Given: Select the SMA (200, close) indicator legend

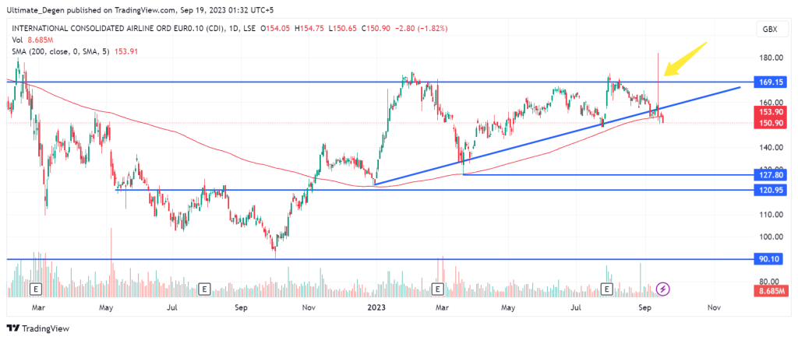Looking at the screenshot, I should [74, 51].
